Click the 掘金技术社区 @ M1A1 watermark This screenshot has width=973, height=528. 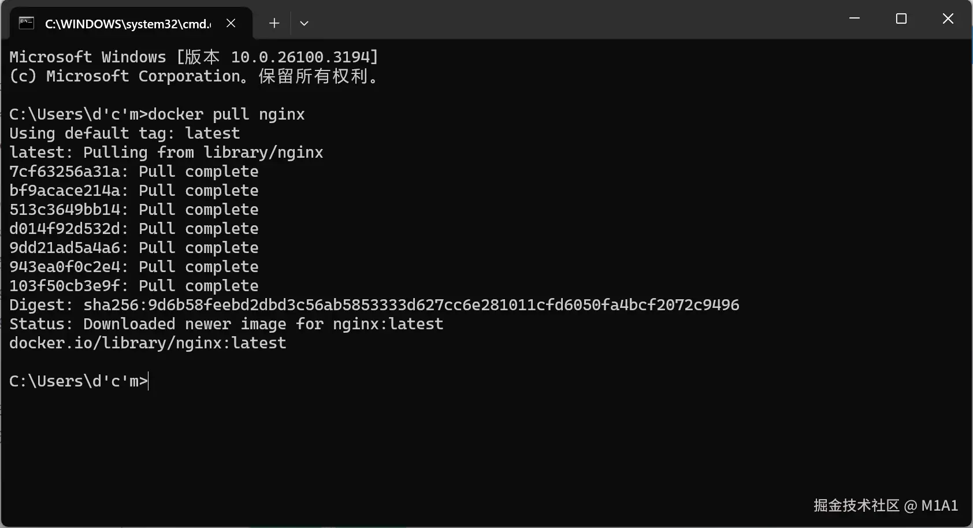885,505
